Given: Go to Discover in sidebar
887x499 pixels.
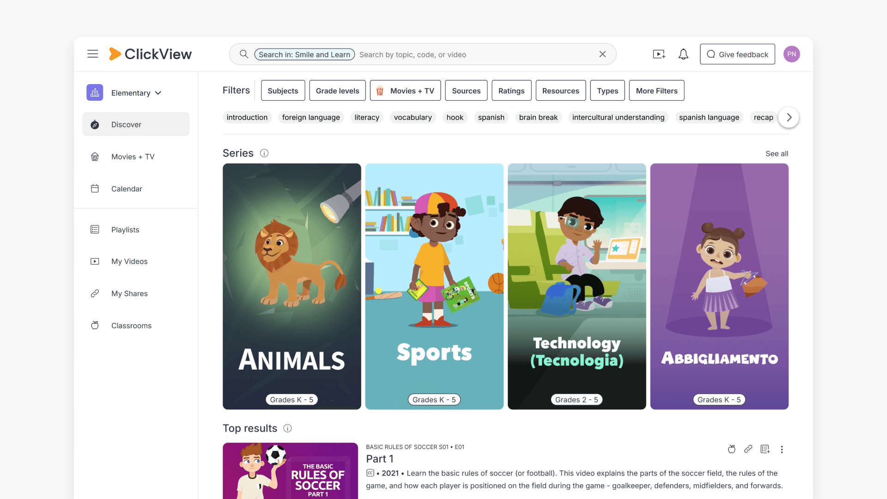Looking at the screenshot, I should pos(136,124).
